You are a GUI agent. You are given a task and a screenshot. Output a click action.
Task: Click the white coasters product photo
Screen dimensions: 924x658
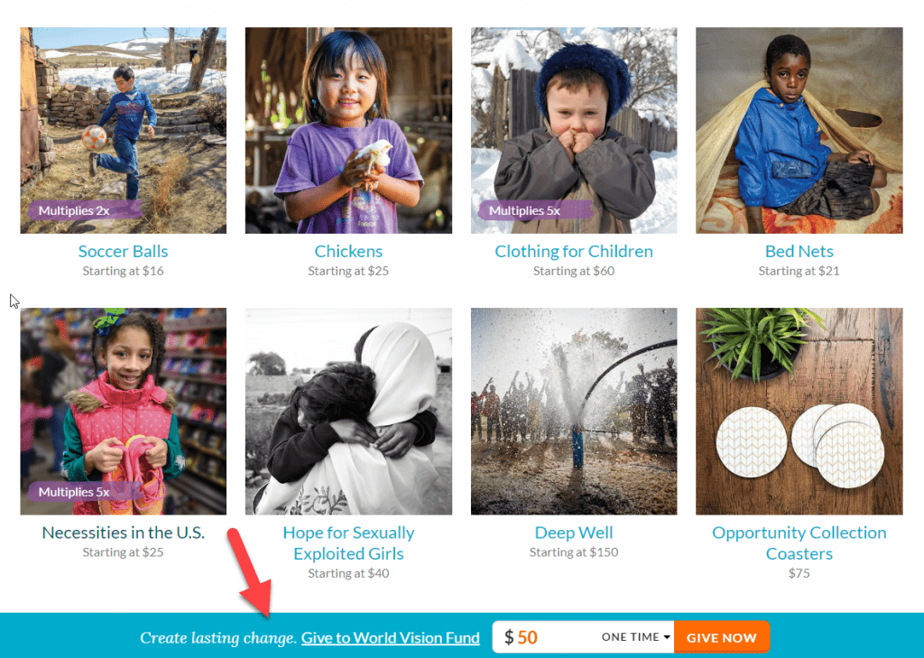click(x=799, y=411)
